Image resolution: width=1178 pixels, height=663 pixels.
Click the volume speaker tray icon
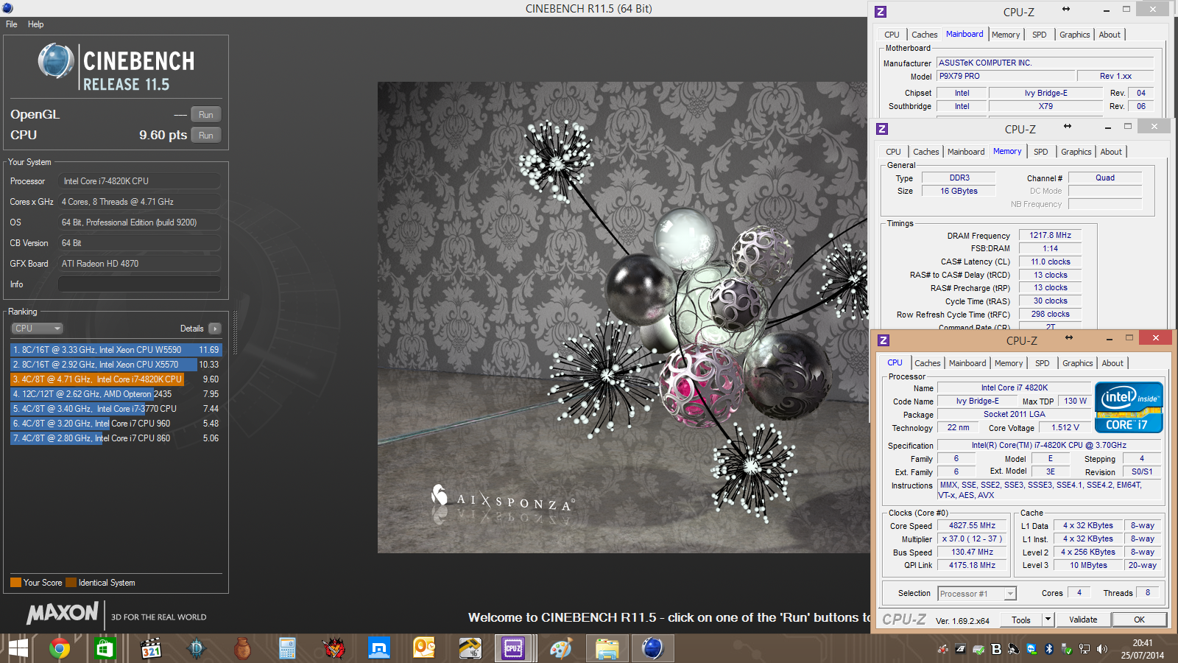pyautogui.click(x=1101, y=649)
